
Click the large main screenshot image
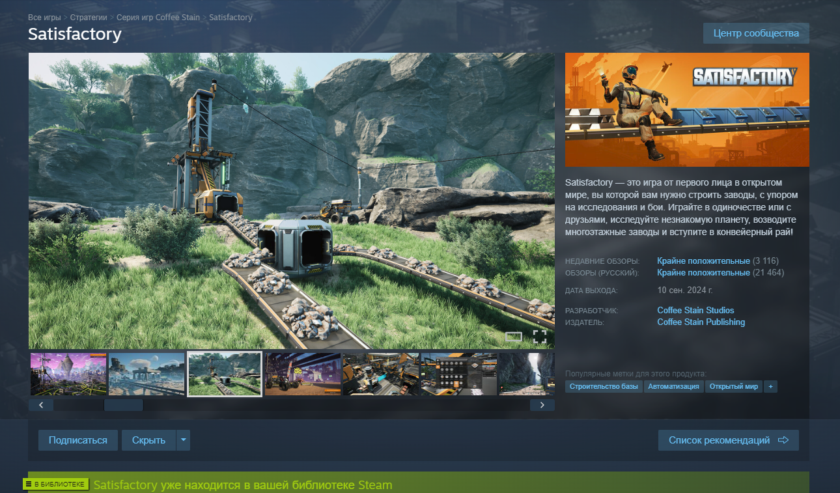pyautogui.click(x=292, y=201)
